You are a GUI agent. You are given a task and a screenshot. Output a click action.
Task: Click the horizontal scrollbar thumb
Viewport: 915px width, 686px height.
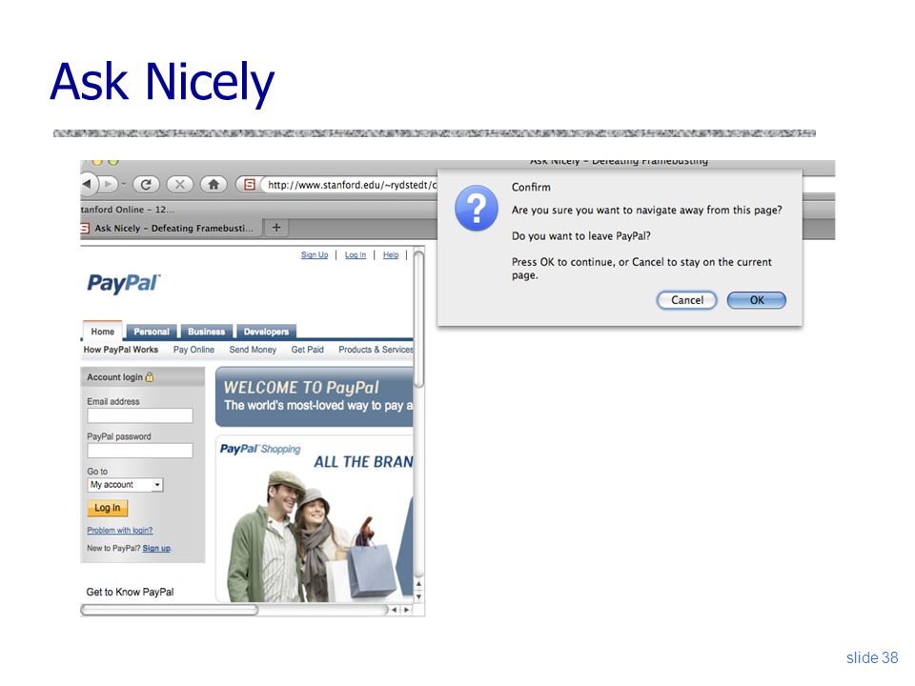pos(170,610)
